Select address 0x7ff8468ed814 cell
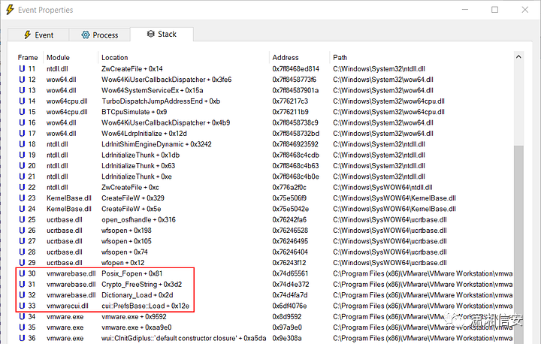 296,68
